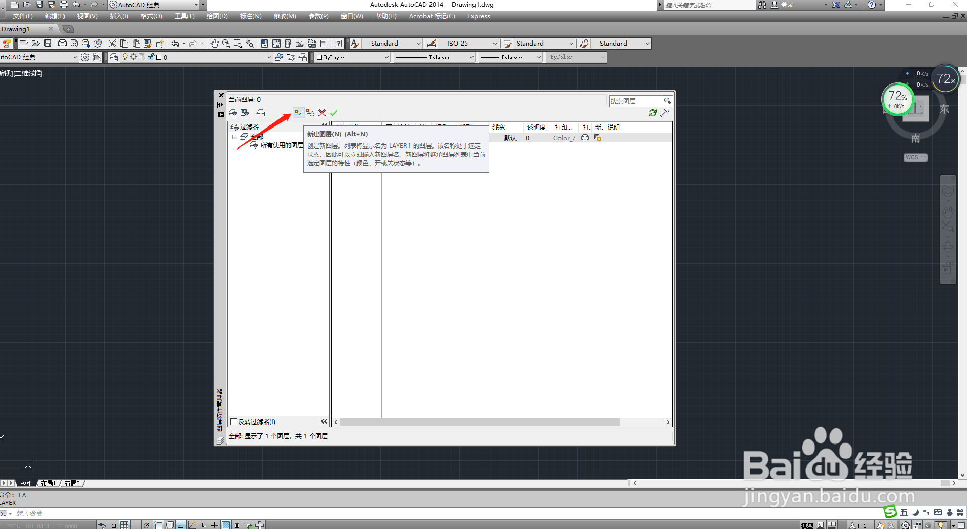Click the Plot Preview icon
Image resolution: width=967 pixels, height=529 pixels.
(74, 44)
